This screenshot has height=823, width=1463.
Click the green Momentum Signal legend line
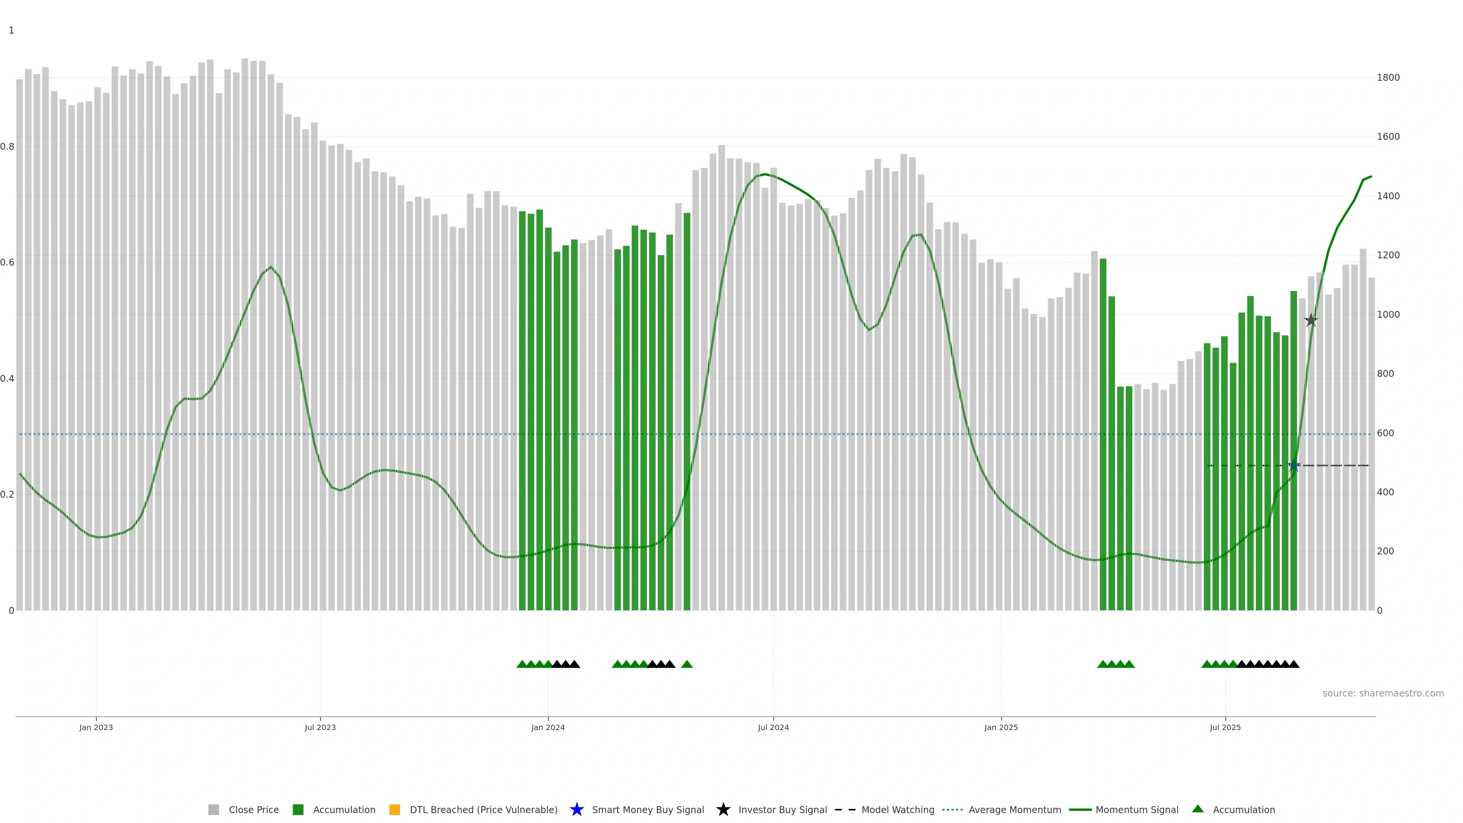pyautogui.click(x=1080, y=809)
